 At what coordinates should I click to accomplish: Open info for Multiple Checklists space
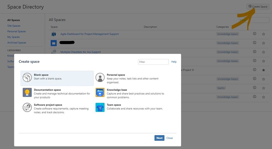point(255,52)
